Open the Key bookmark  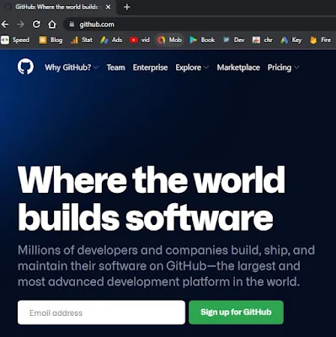(x=291, y=40)
